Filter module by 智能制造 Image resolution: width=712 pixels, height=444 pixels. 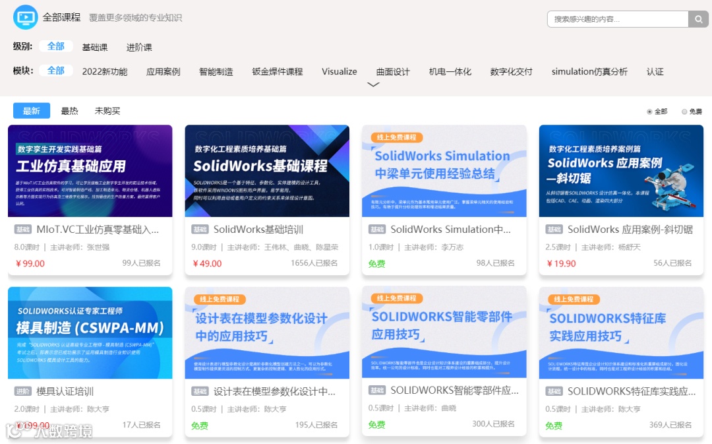click(216, 72)
